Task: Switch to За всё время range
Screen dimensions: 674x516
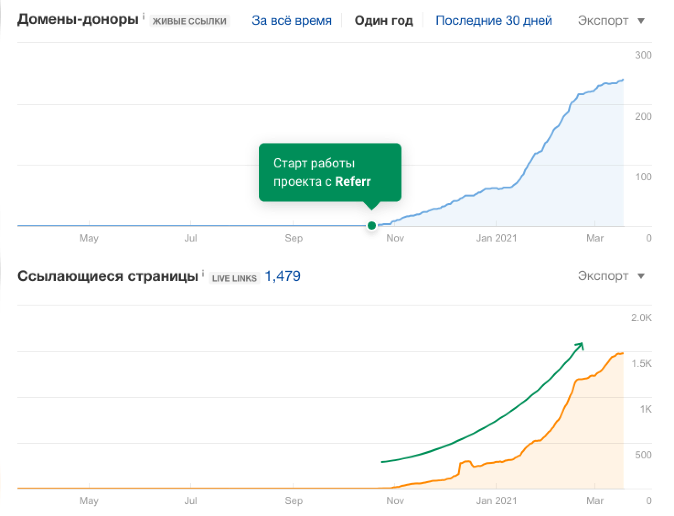Action: [x=291, y=21]
